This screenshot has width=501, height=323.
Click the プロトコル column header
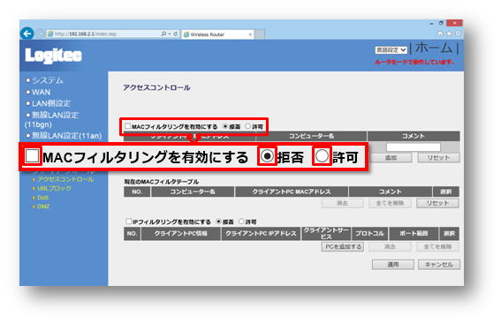pos(369,234)
